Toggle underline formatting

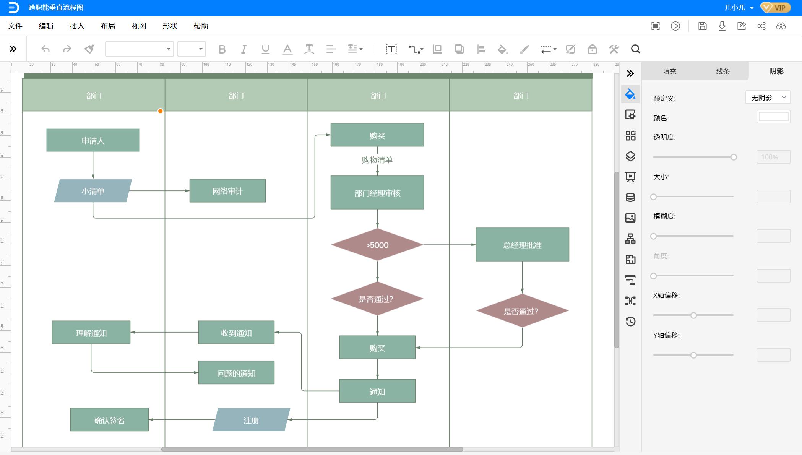click(265, 49)
